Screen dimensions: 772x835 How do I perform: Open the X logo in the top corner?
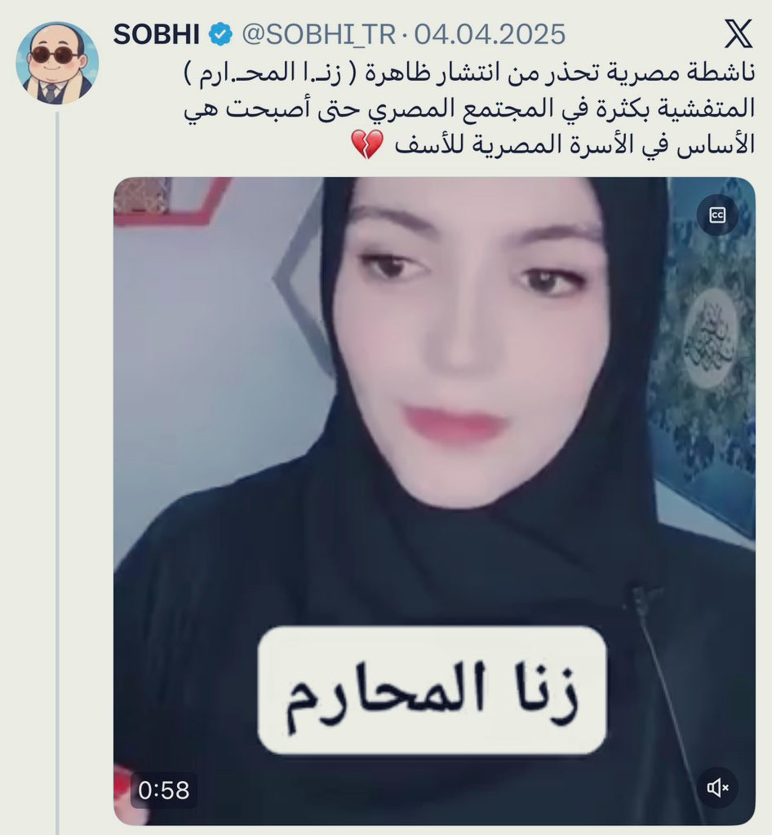(739, 33)
